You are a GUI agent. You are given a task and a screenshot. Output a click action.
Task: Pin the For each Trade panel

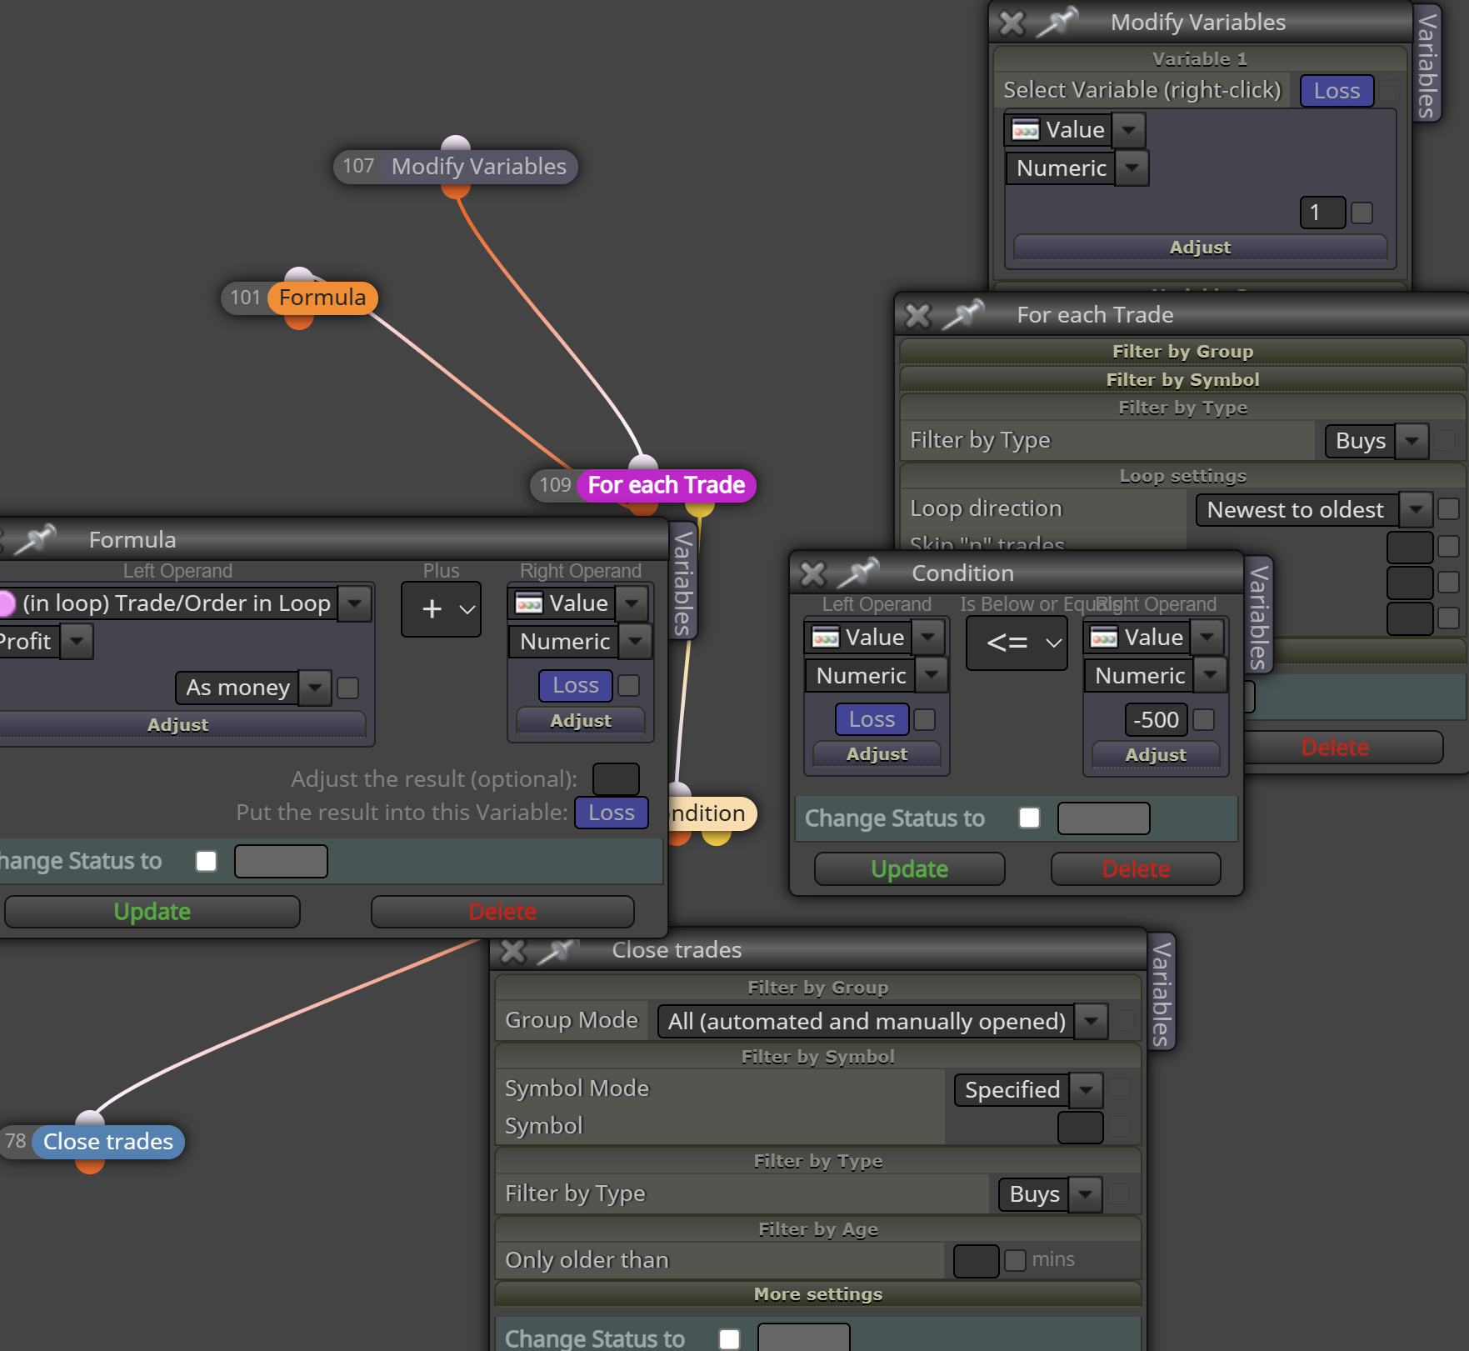click(964, 314)
